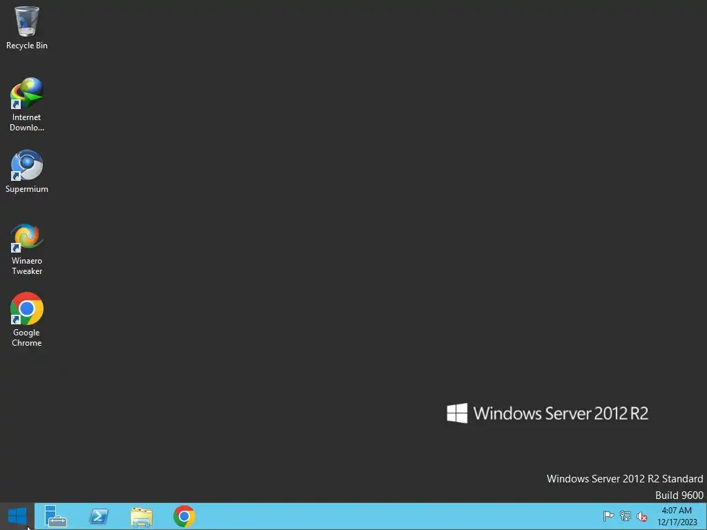Viewport: 707px width, 530px height.
Task: Select the Supermium desktop shortcut
Action: coord(27,171)
